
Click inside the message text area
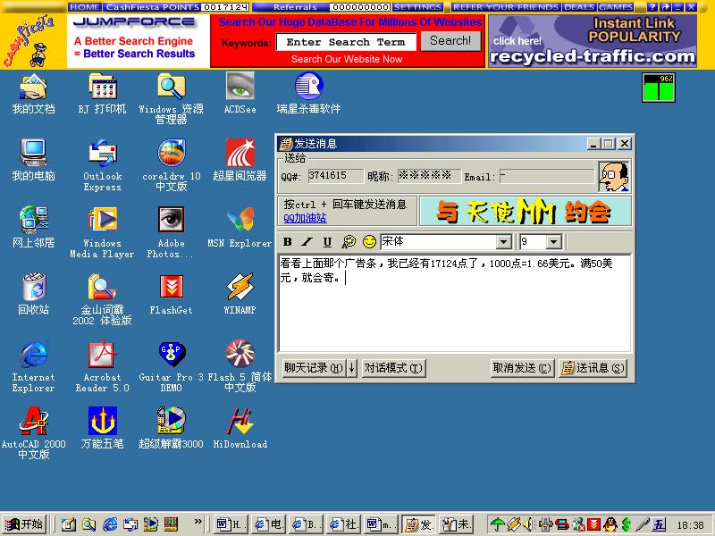click(x=455, y=303)
